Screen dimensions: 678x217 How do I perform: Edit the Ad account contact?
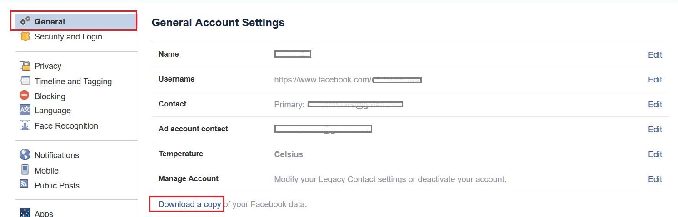pyautogui.click(x=655, y=130)
